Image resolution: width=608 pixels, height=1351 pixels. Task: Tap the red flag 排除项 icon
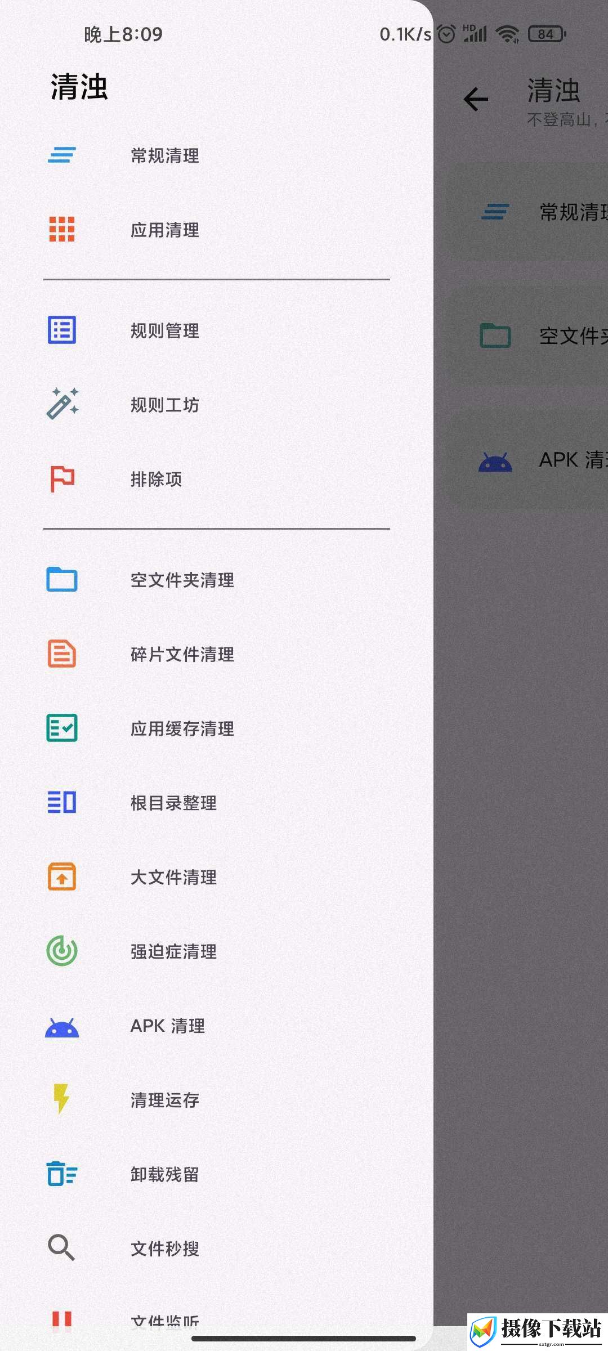(x=62, y=479)
